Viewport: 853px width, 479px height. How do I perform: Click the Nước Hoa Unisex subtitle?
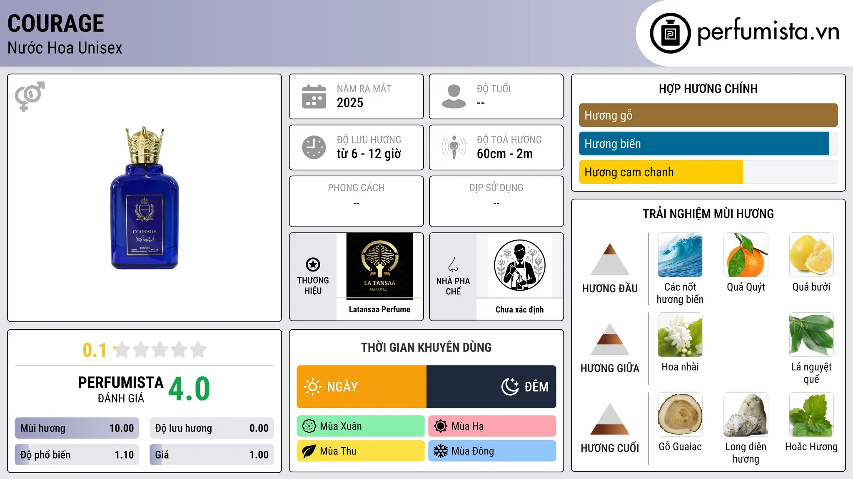pyautogui.click(x=65, y=48)
